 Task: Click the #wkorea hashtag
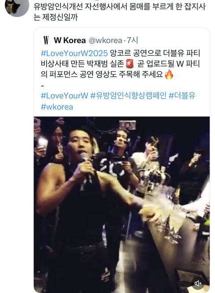pyautogui.click(x=57, y=107)
